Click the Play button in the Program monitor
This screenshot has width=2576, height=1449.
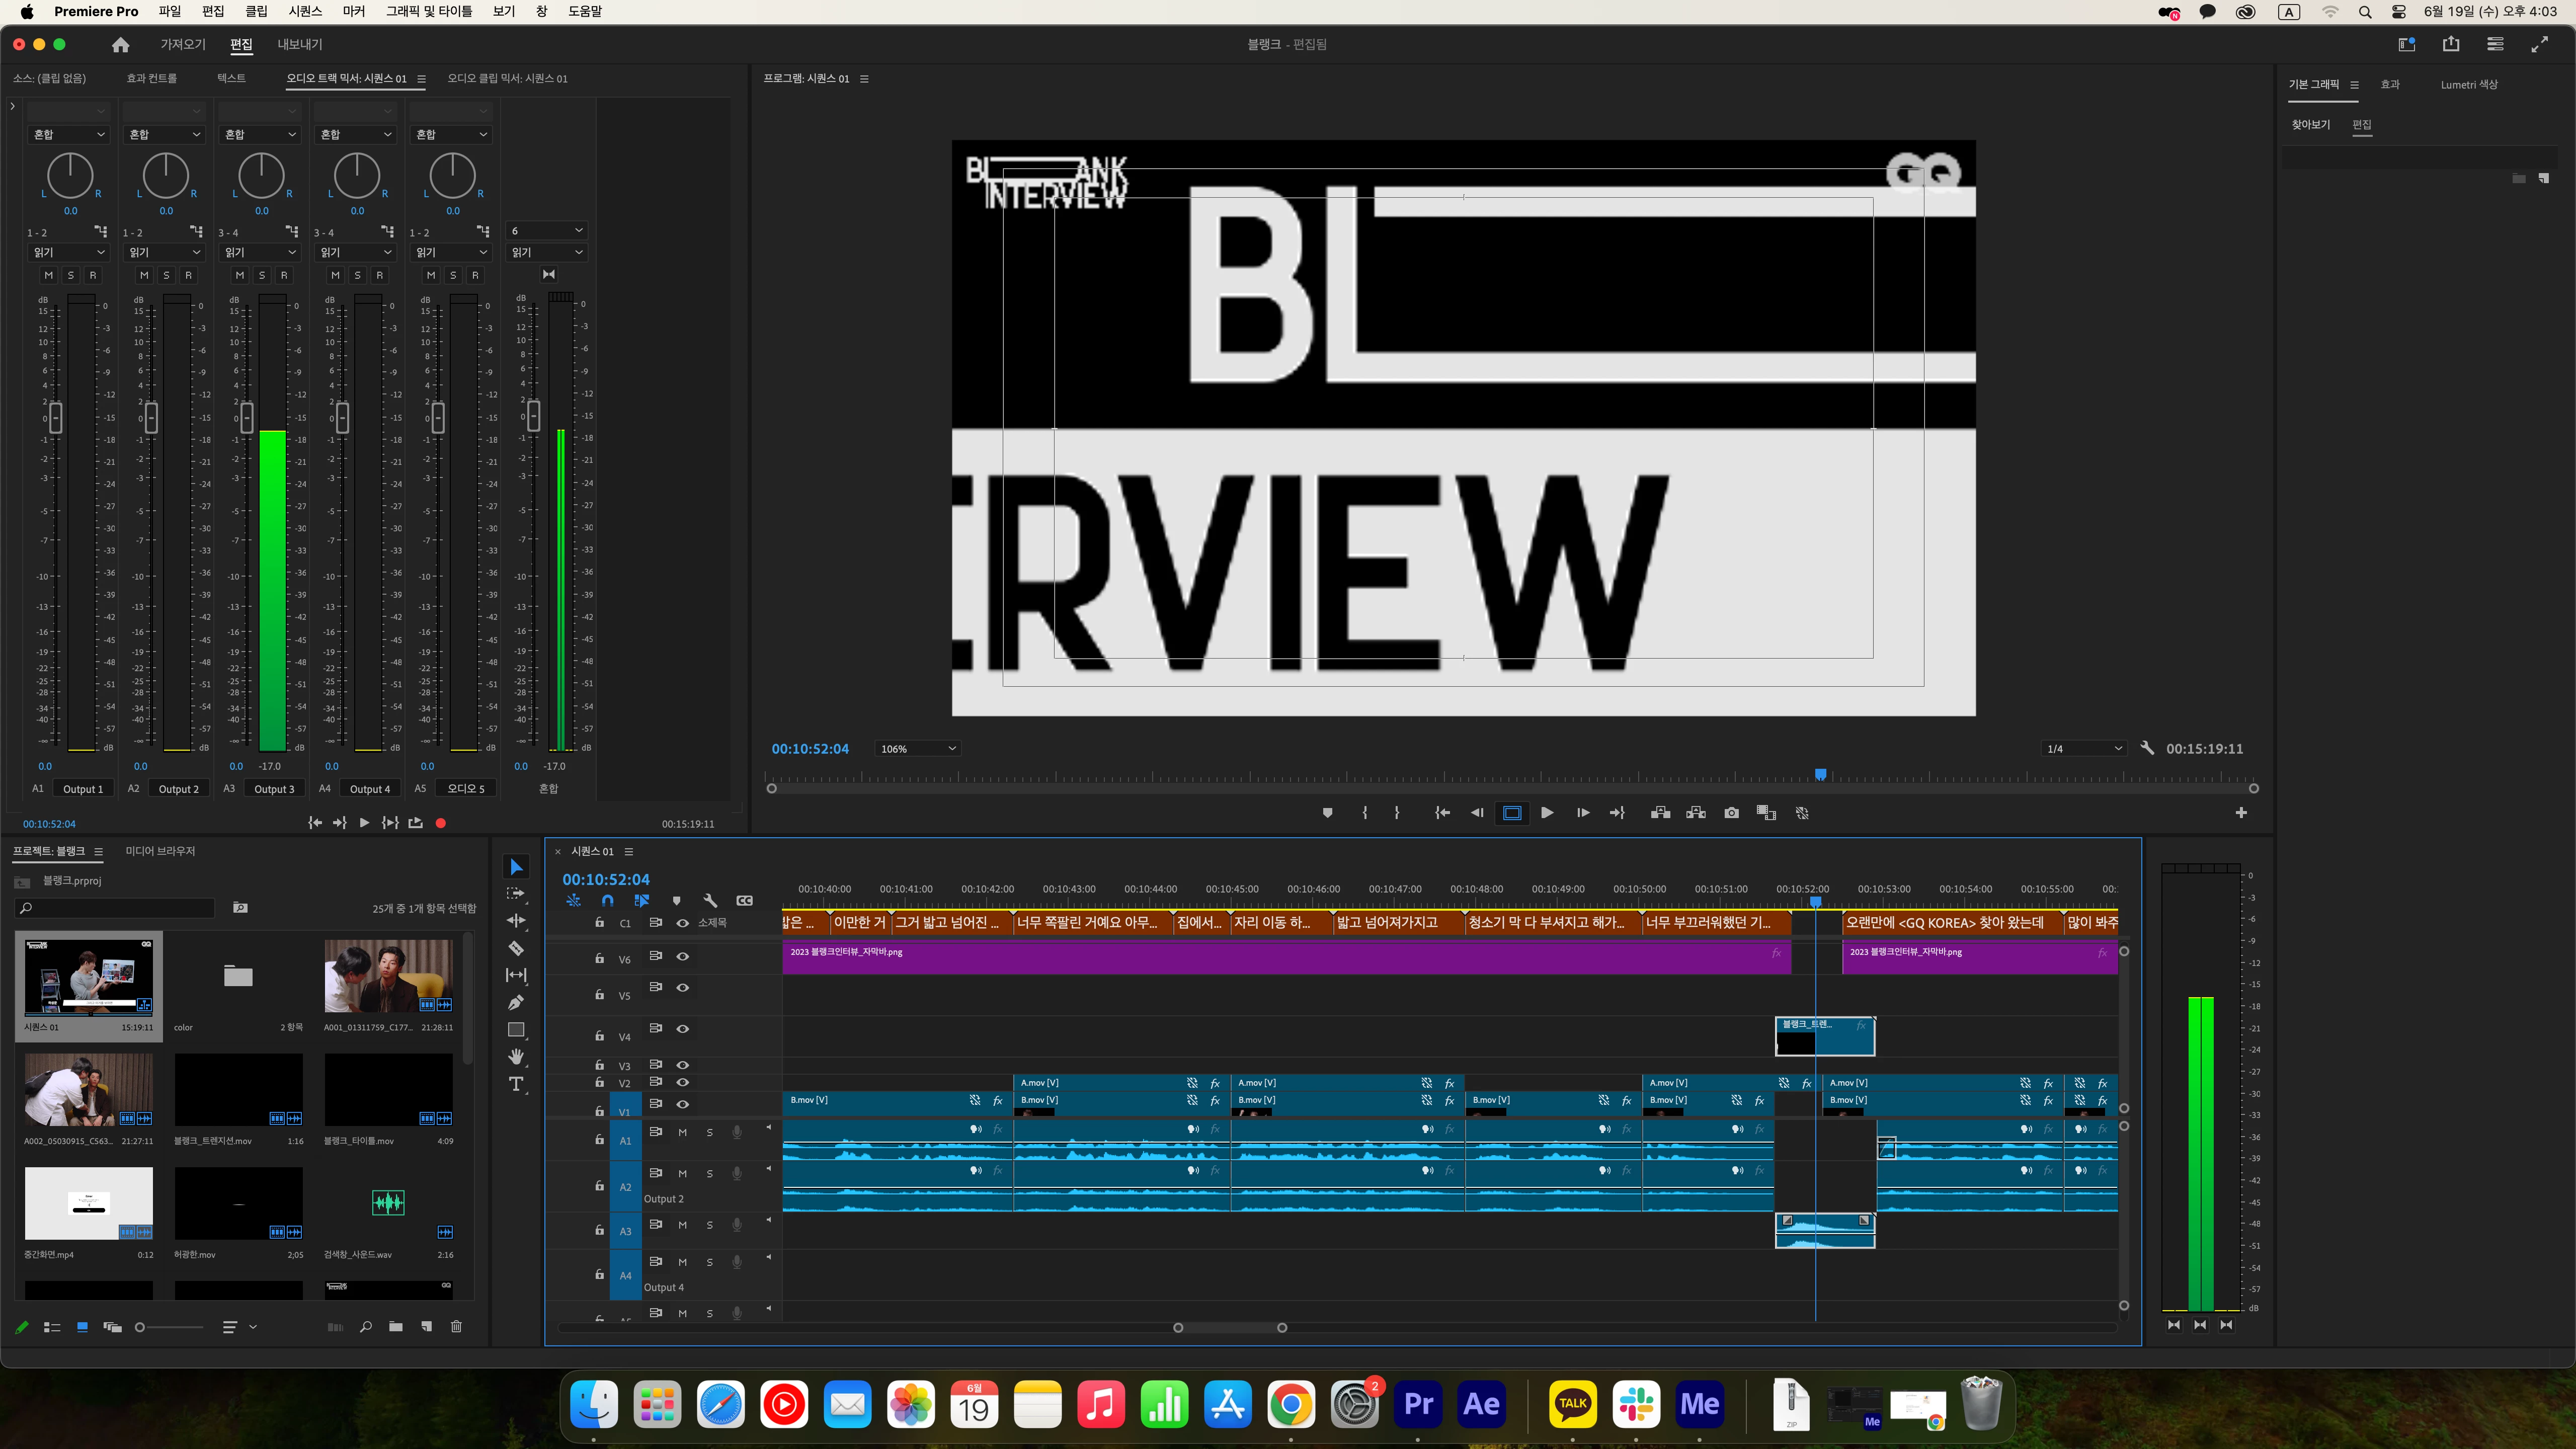pyautogui.click(x=1547, y=813)
